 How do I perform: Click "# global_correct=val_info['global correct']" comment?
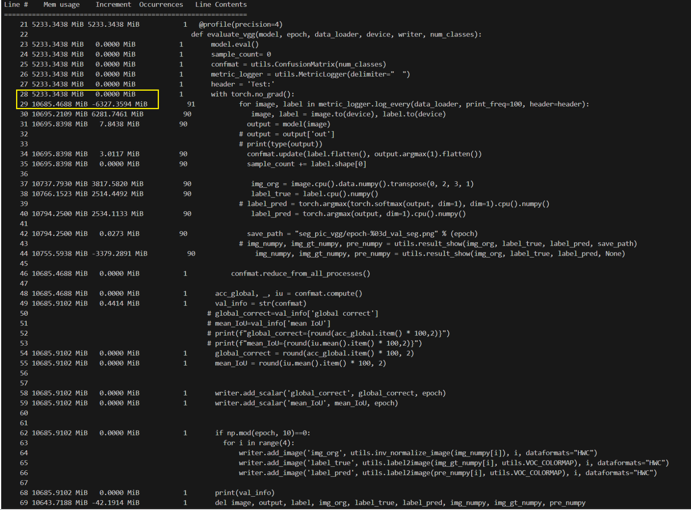click(293, 313)
